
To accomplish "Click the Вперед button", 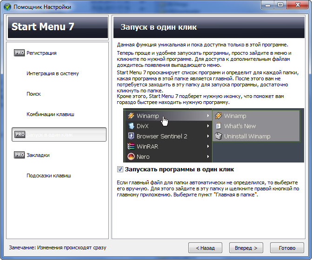I will 246,247.
